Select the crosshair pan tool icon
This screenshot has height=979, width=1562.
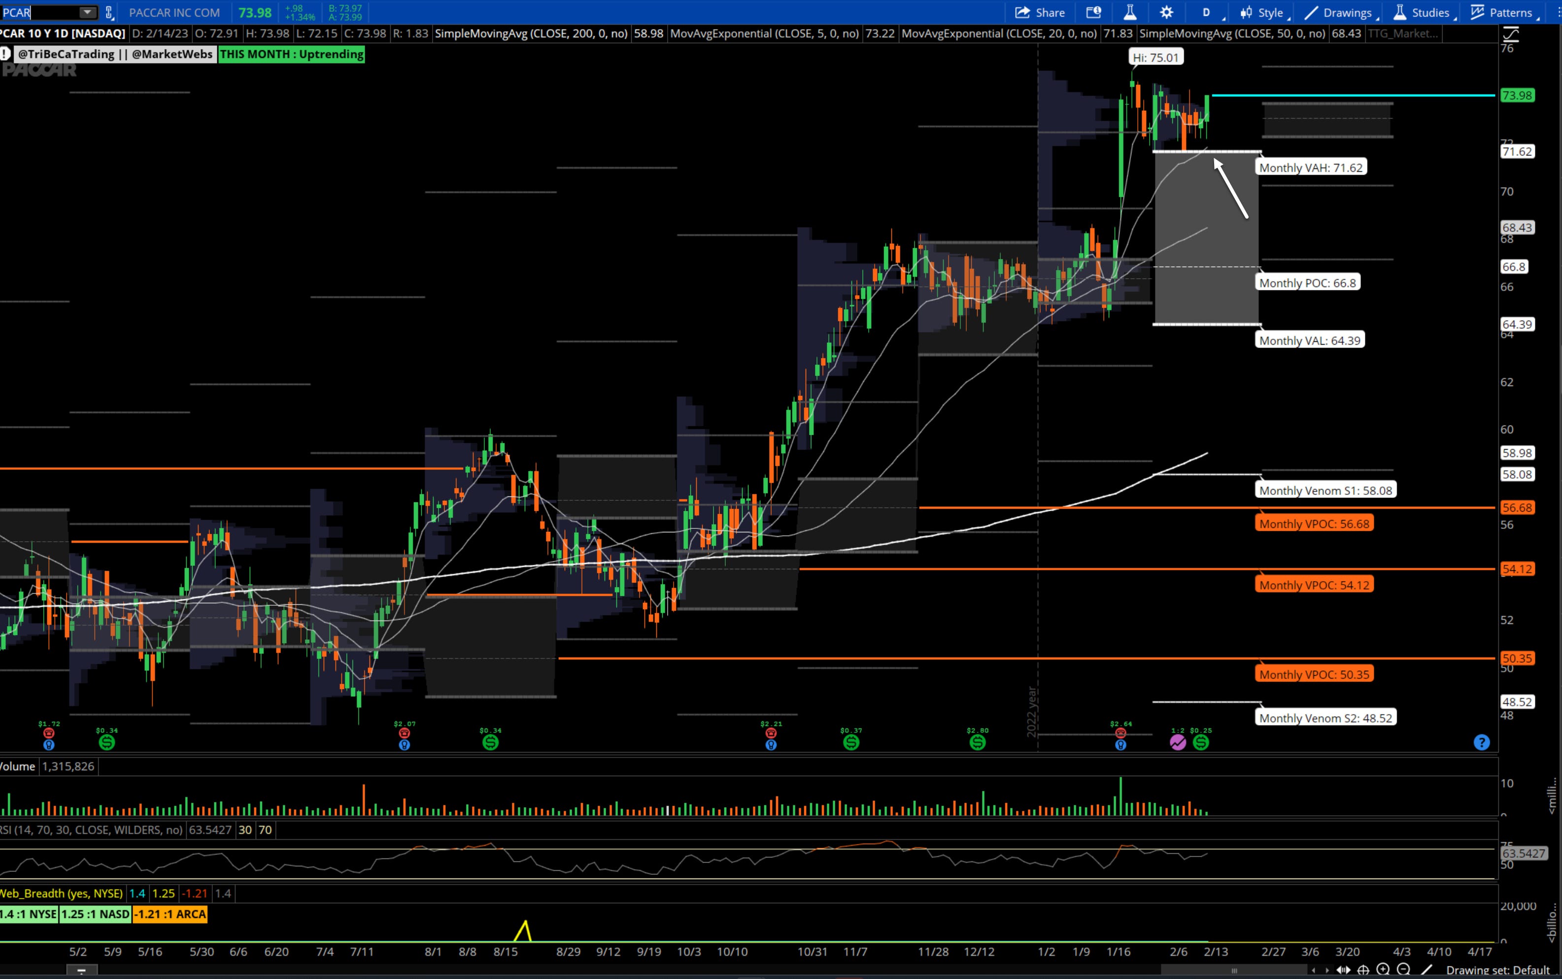(x=1363, y=969)
